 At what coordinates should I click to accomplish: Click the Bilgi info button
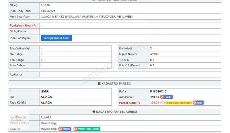click(198, 103)
